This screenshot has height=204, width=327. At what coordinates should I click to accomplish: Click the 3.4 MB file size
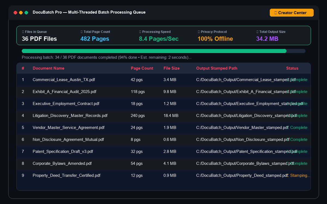pyautogui.click(x=170, y=80)
